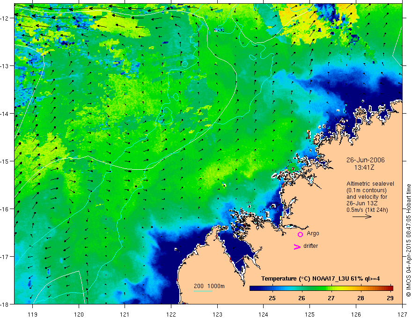Click the drifter legend label

click(x=310, y=246)
